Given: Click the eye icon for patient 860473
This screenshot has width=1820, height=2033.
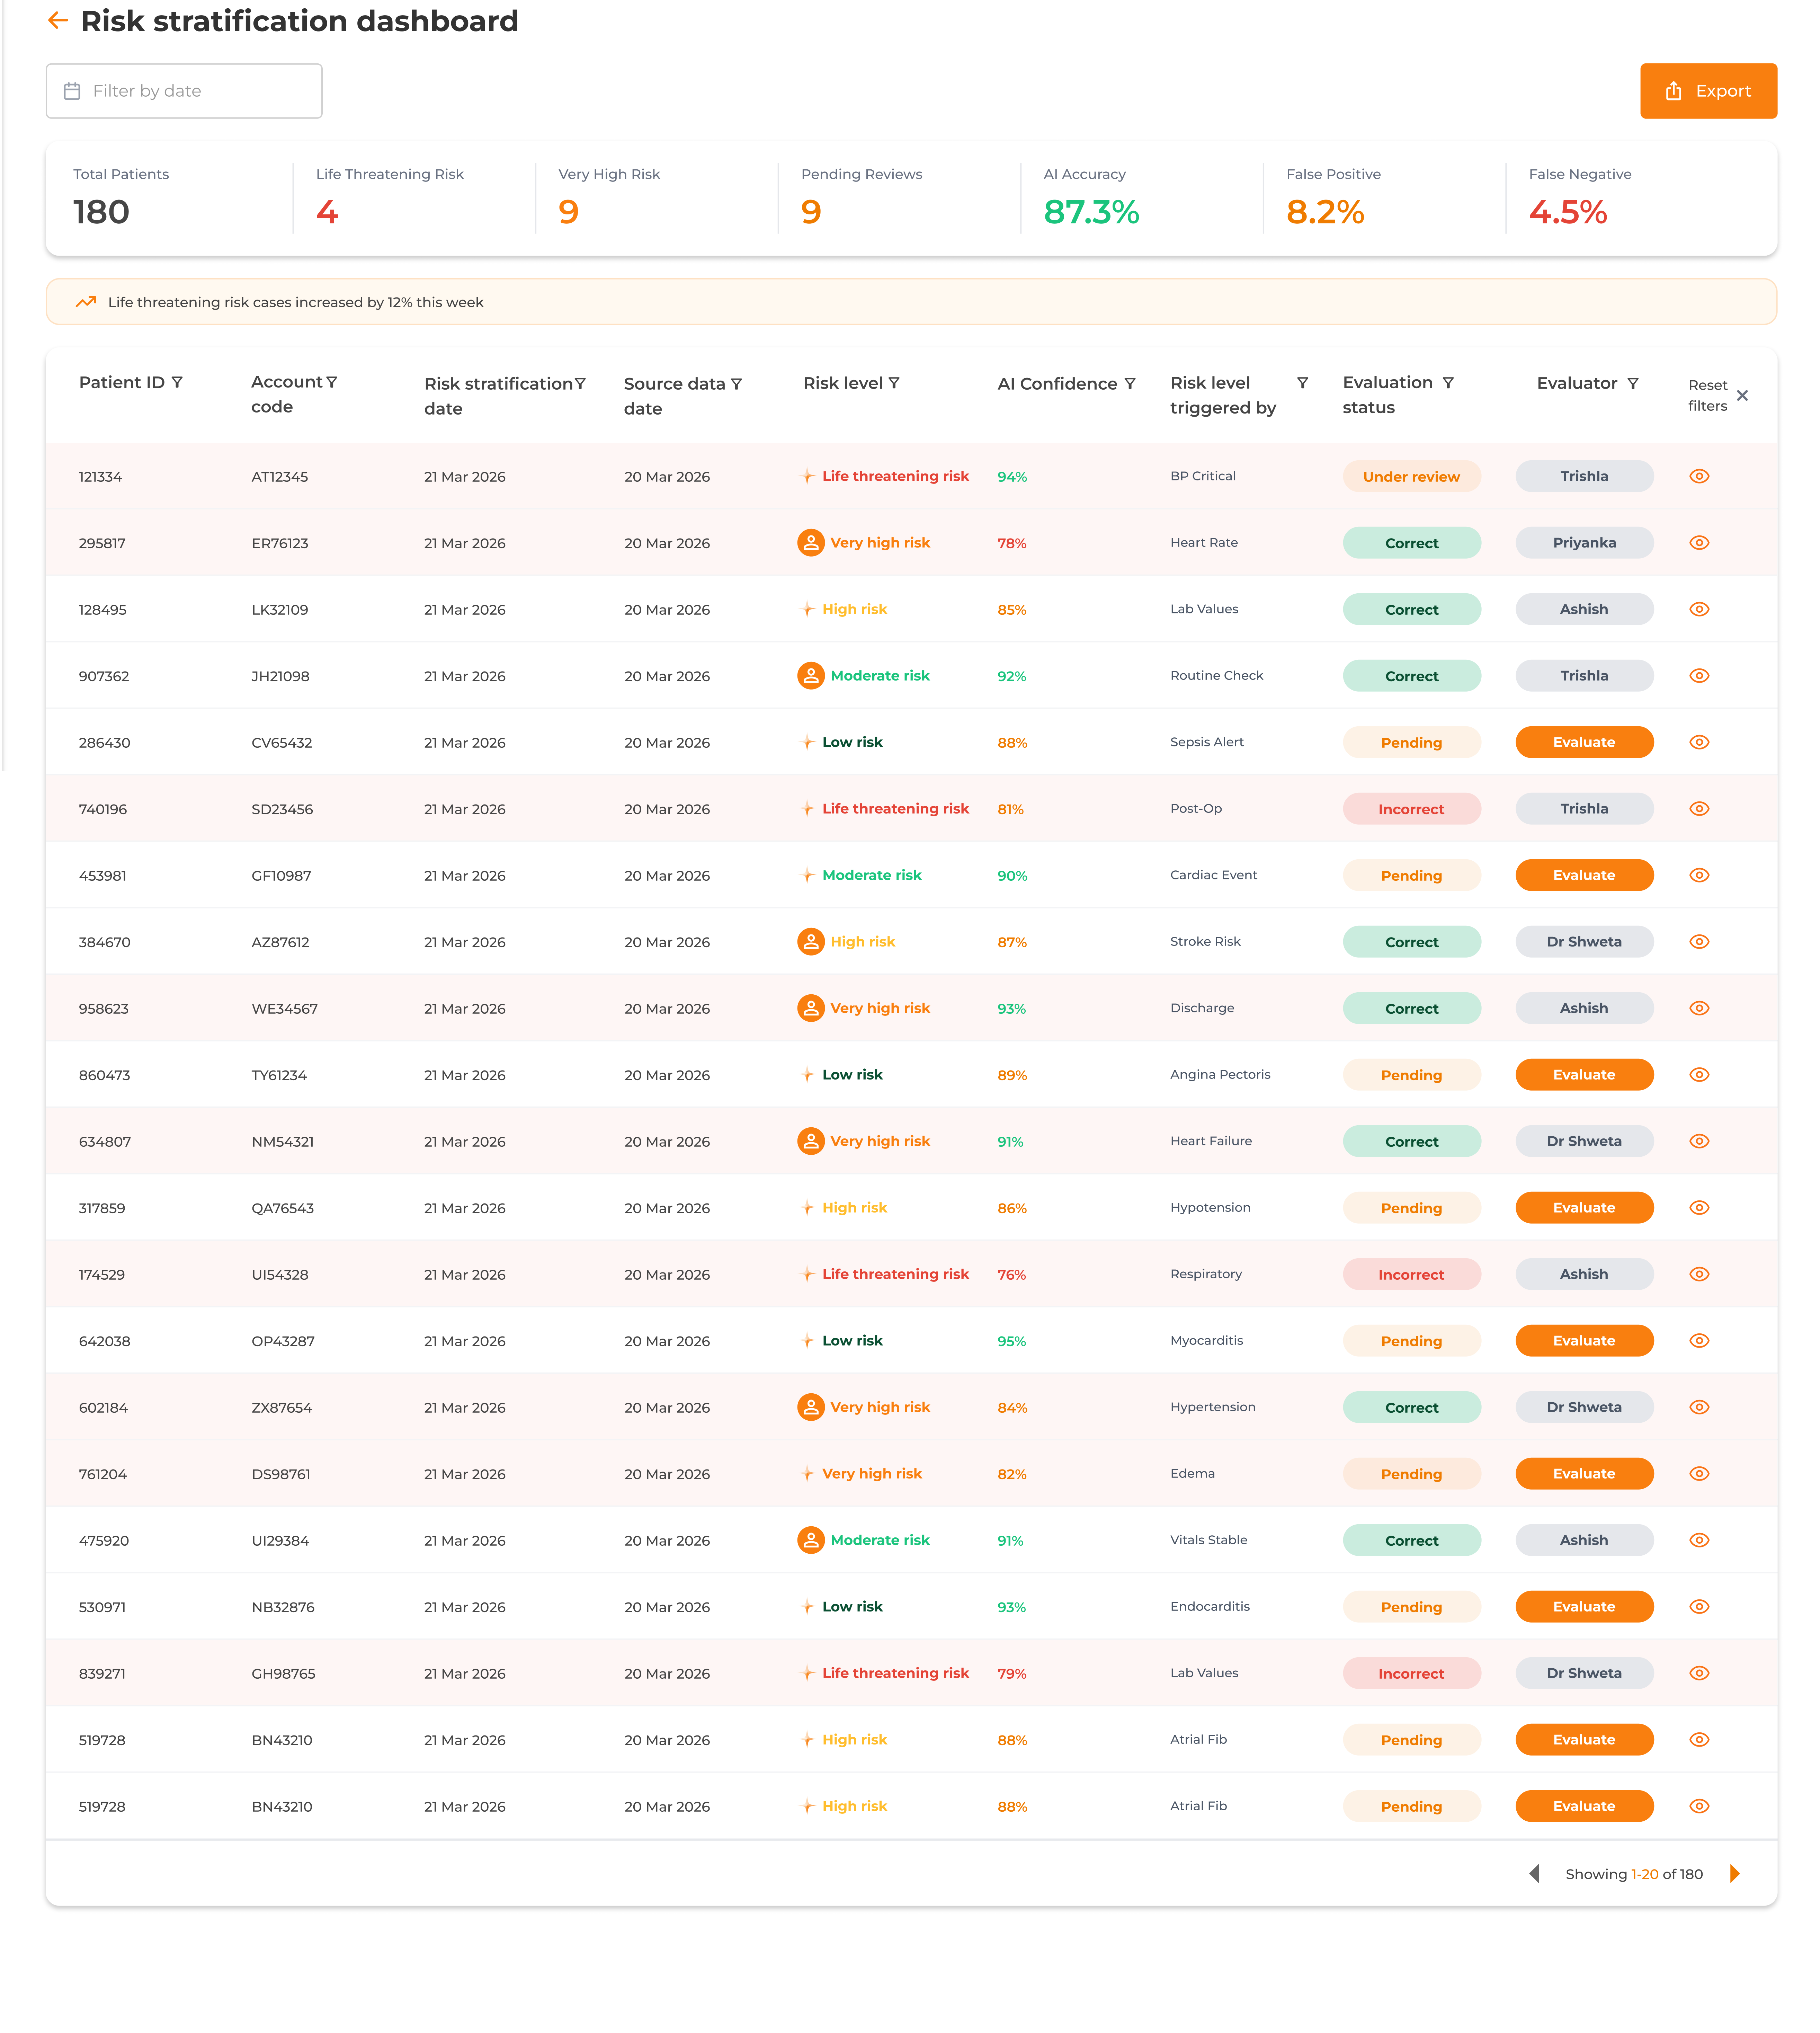Looking at the screenshot, I should click(x=1699, y=1075).
